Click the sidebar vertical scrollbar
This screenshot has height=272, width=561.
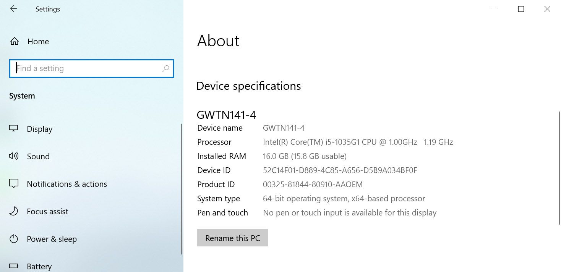[x=182, y=189]
